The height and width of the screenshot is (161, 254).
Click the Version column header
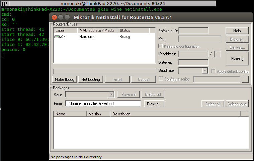pos(98,114)
